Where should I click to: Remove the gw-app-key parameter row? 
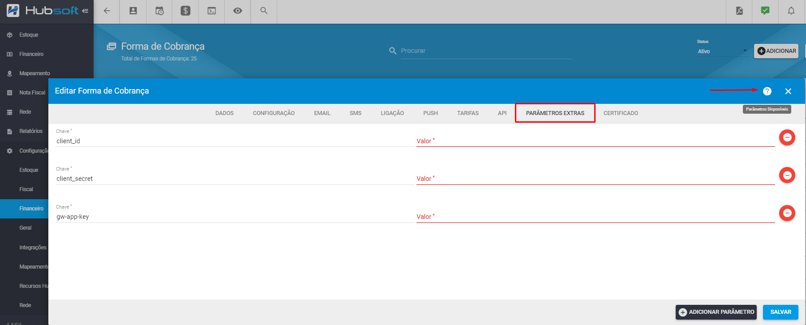tap(787, 213)
